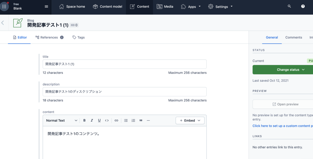Toggle inline code formatting

pyautogui.click(x=107, y=120)
